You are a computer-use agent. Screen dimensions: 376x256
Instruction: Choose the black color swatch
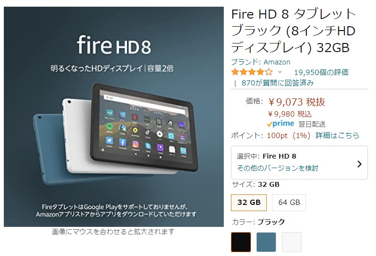241,242
